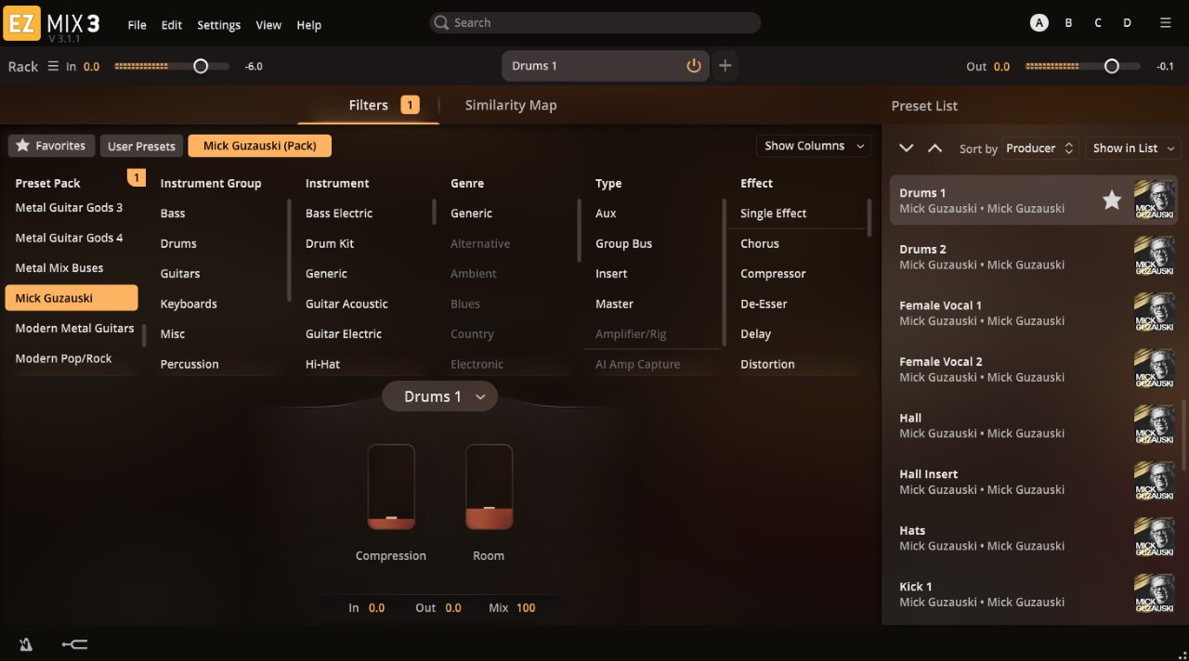Click the Drums 1 rack slot
The height and width of the screenshot is (661, 1189).
click(606, 66)
